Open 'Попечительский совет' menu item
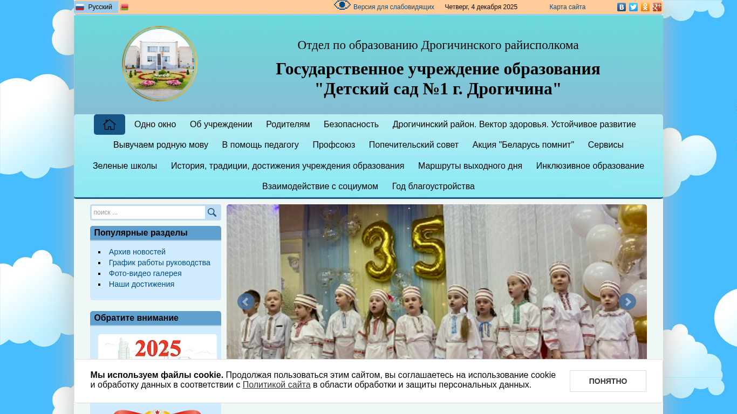Screen dimensions: 737x414 point(414,145)
